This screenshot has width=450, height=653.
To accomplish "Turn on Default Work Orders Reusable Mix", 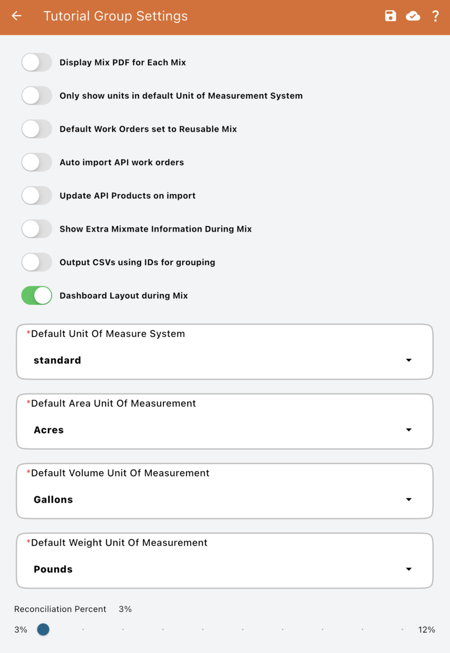I will coord(36,129).
